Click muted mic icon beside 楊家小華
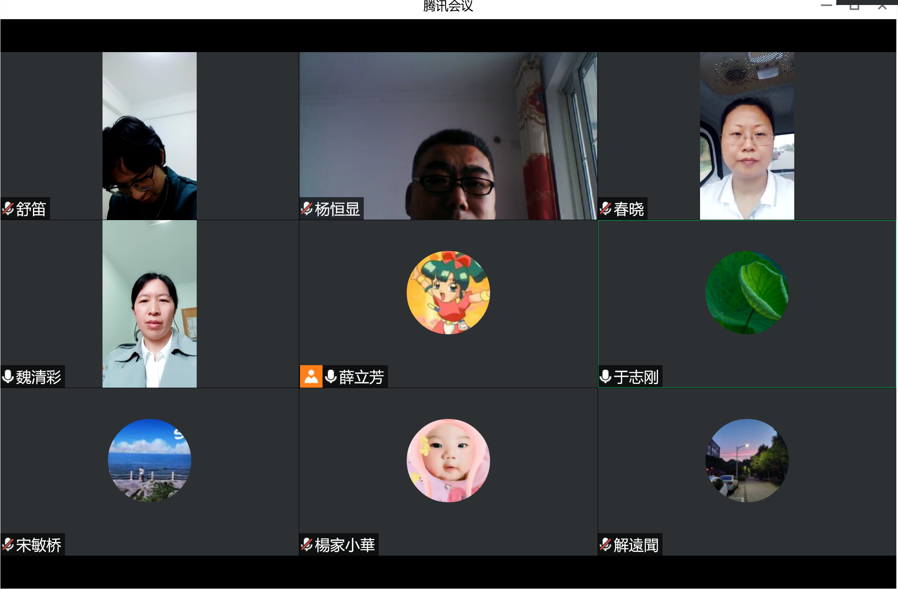 307,544
